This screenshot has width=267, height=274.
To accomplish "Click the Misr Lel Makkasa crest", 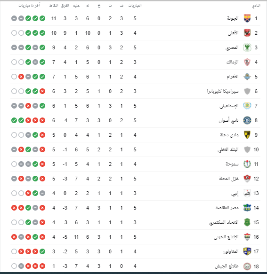I will point(247,208).
